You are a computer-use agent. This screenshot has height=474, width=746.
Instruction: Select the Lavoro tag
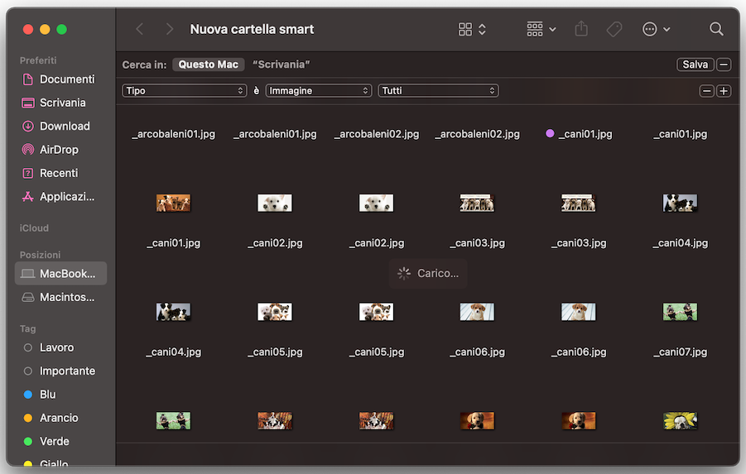(x=61, y=347)
